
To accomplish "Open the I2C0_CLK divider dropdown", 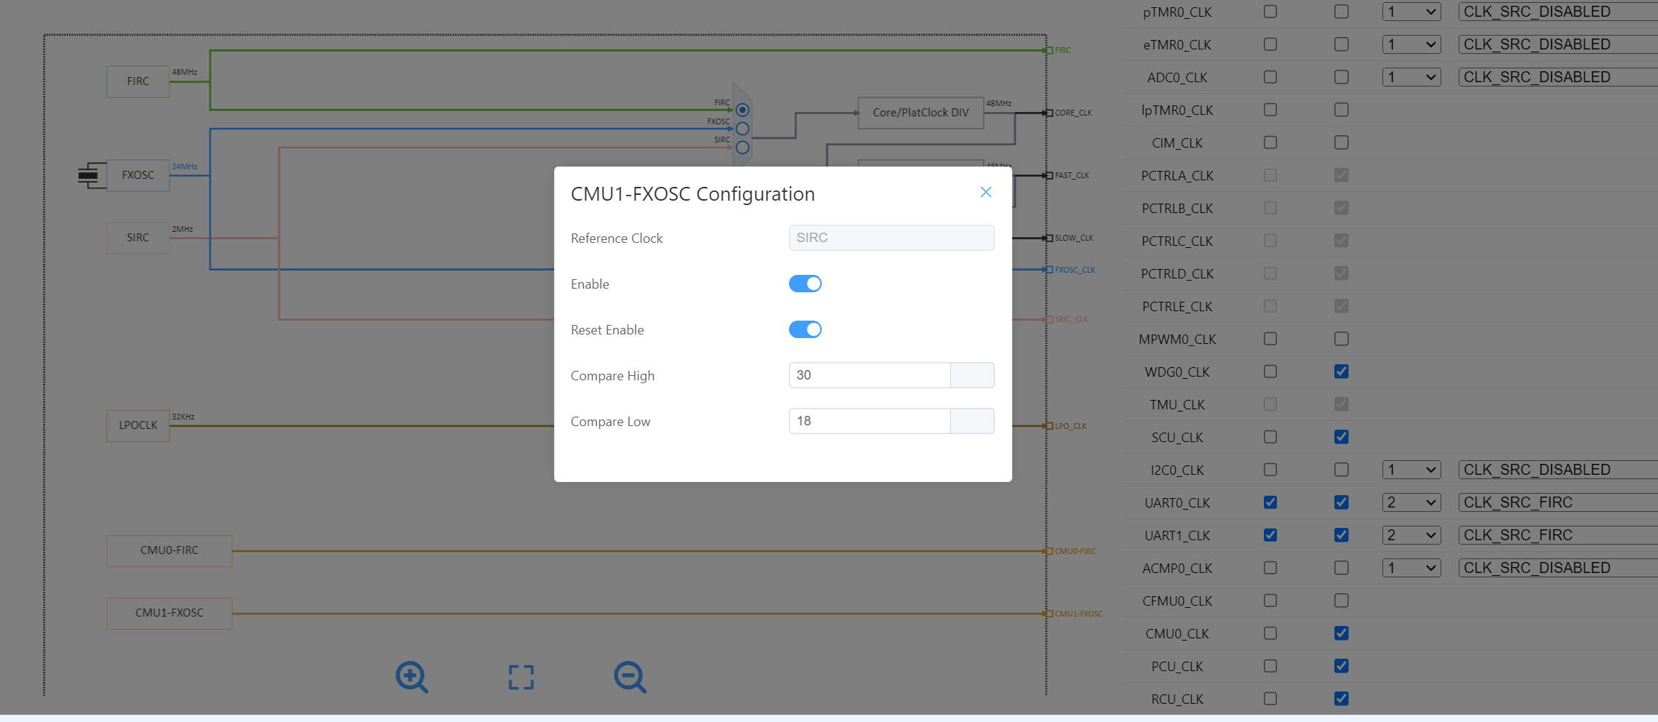I will [x=1411, y=470].
